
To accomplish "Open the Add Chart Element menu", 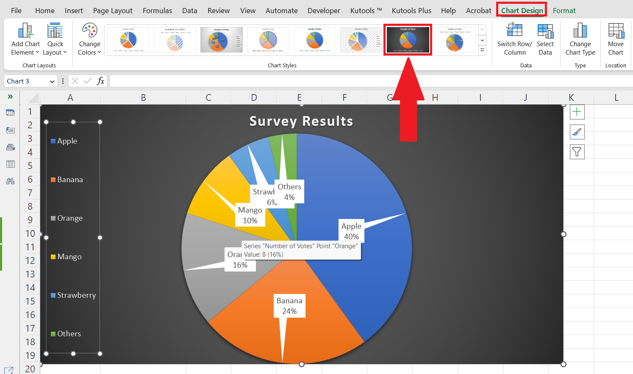I will tap(25, 39).
